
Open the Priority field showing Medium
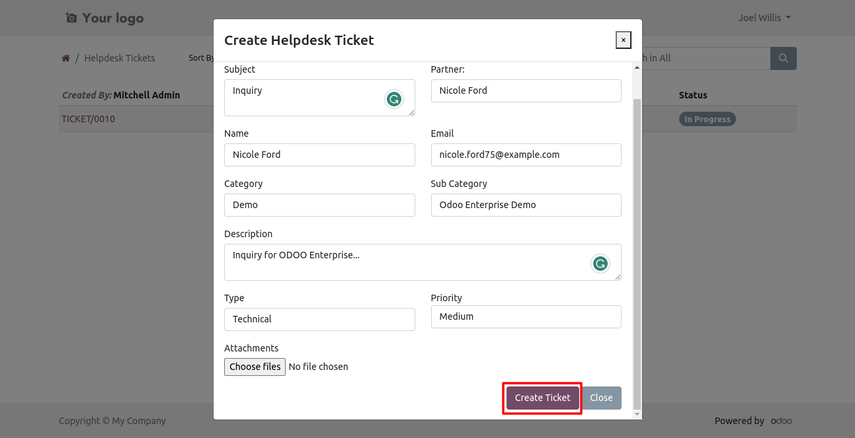(526, 316)
